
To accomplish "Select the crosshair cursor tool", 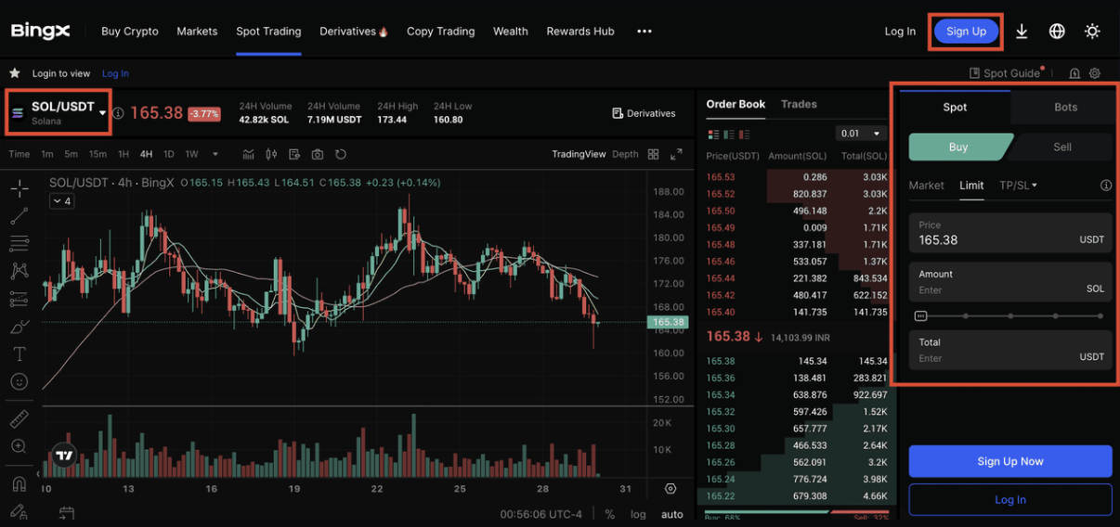I will pos(19,189).
